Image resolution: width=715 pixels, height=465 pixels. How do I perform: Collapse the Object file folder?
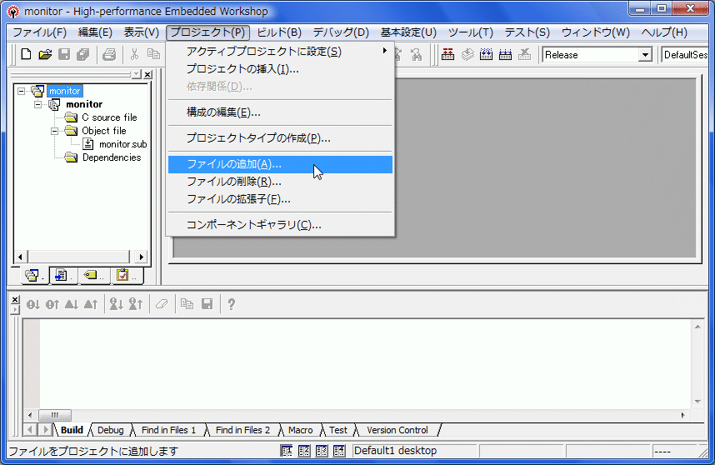pos(54,132)
